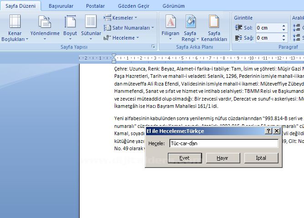Confirm hyphenation with the Evet button
This screenshot has width=304, height=218.
click(x=185, y=158)
